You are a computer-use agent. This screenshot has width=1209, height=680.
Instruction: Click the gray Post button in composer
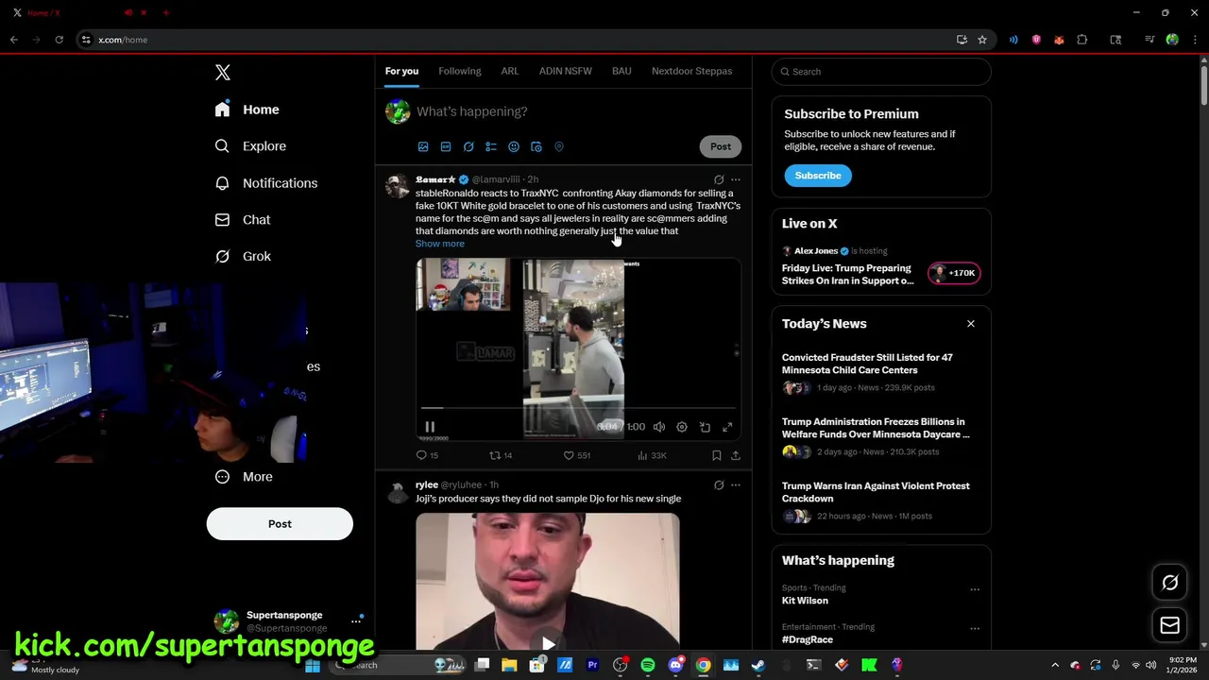(721, 146)
